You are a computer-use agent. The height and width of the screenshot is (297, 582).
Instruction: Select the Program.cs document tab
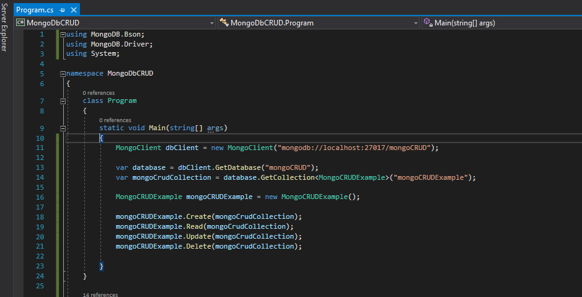click(x=35, y=10)
